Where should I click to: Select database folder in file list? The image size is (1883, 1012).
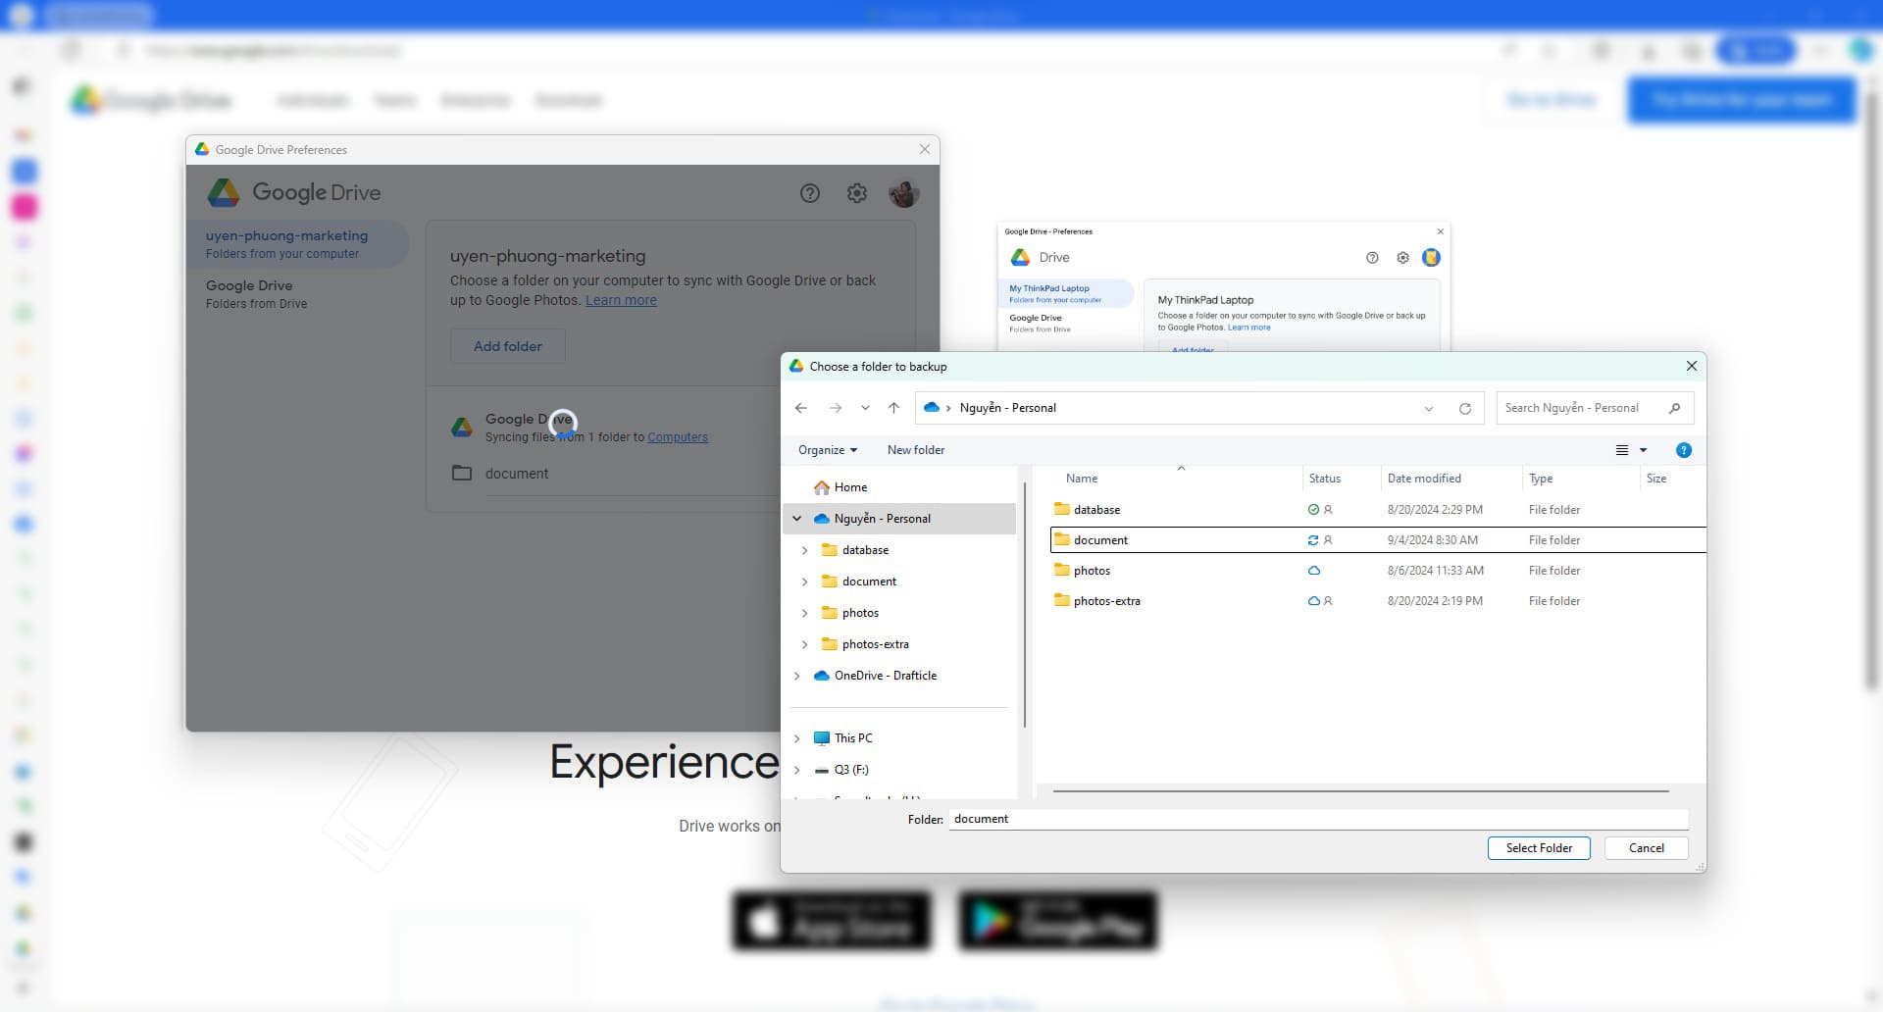click(1096, 510)
